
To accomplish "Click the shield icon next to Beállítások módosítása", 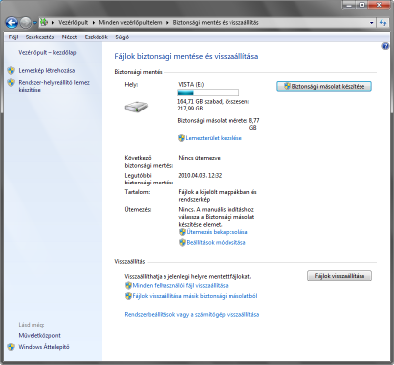I will 182,243.
